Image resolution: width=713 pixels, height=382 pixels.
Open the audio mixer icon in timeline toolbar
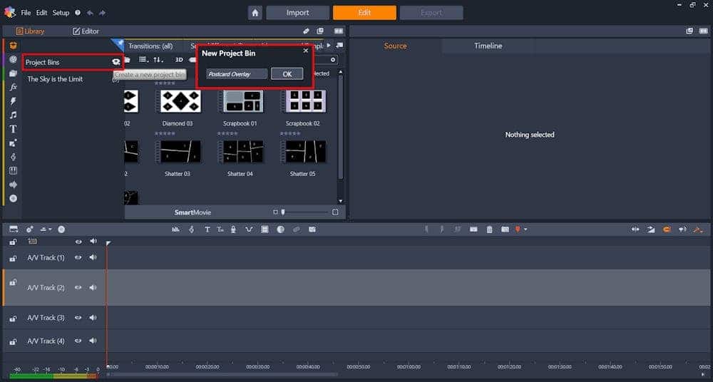pyautogui.click(x=175, y=229)
